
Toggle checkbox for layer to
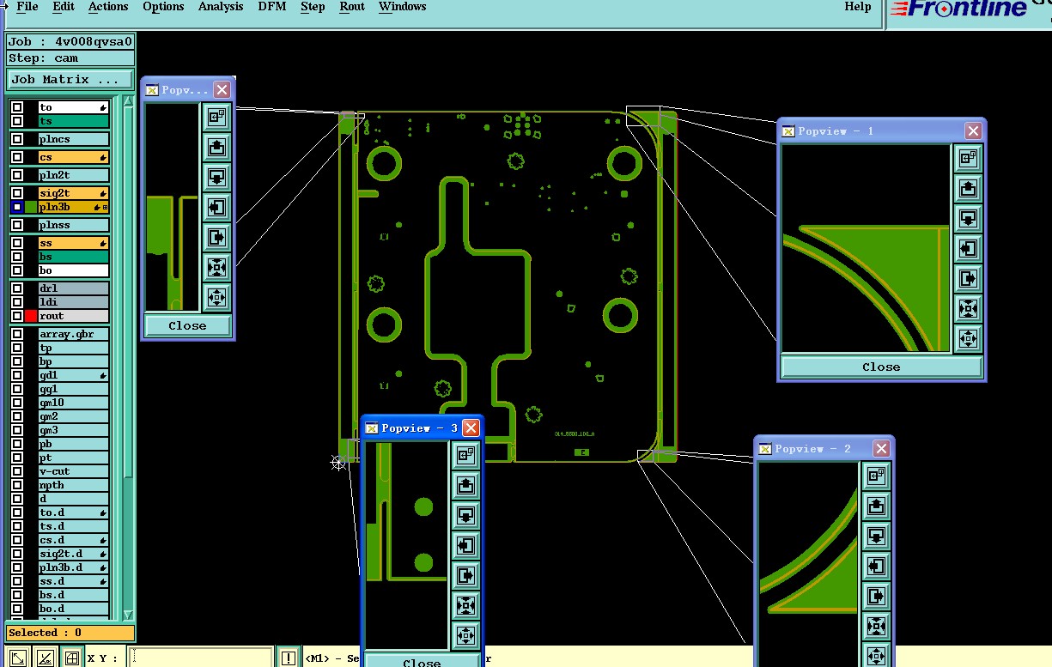click(x=17, y=108)
